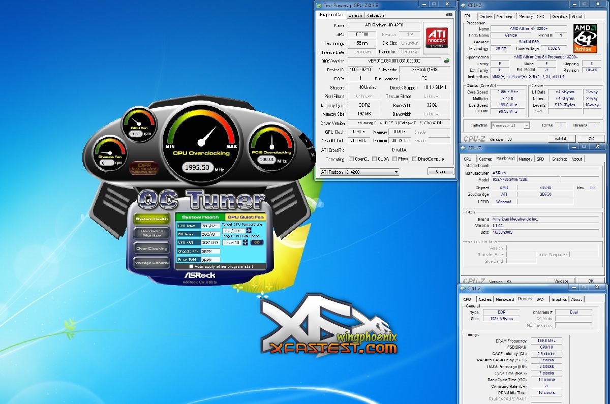Click the ASRock logo at OC Tuner bottom
This screenshot has width=610, height=404.
click(x=199, y=276)
